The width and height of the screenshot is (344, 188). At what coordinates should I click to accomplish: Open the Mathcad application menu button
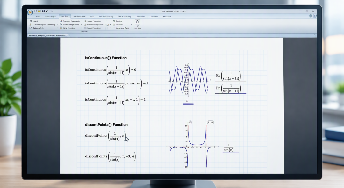pyautogui.click(x=30, y=12)
